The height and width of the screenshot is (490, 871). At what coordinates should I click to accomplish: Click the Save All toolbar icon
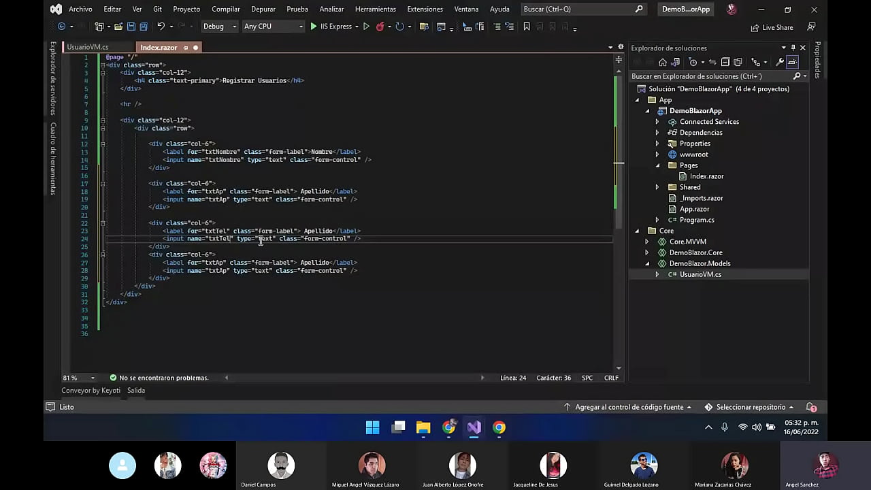[x=144, y=27]
